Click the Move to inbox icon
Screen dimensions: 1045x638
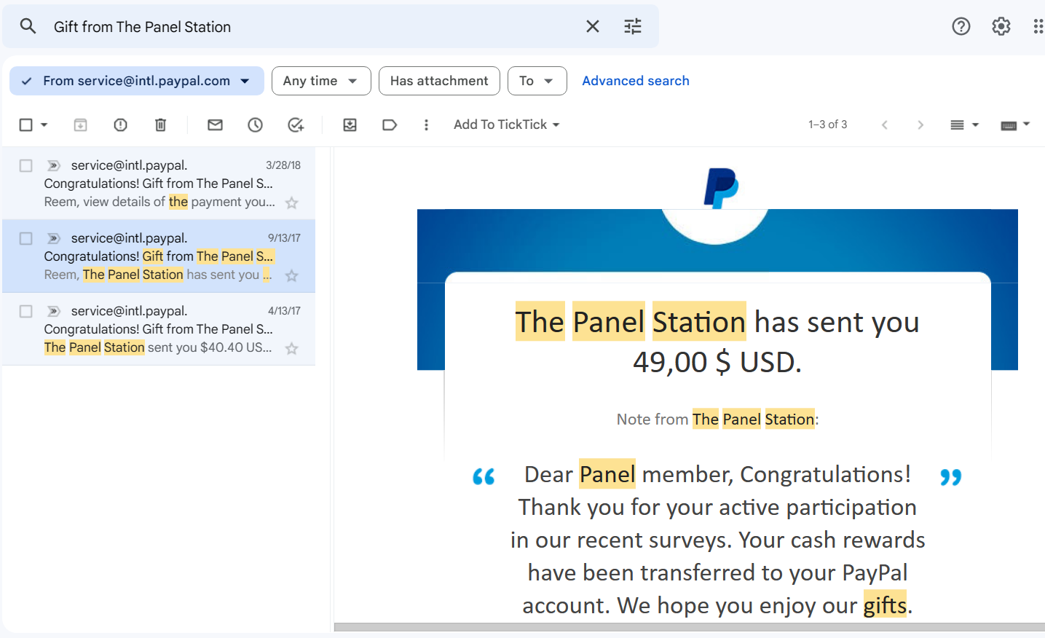(350, 125)
